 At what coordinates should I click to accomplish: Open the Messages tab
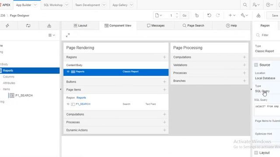point(156,26)
